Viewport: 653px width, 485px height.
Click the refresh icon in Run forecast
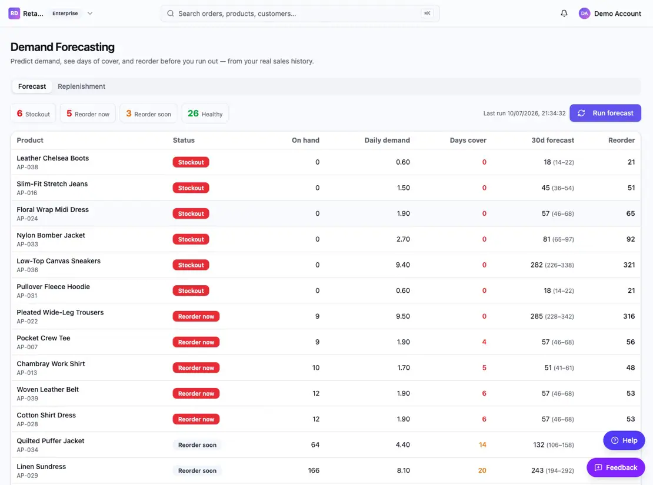(x=581, y=113)
